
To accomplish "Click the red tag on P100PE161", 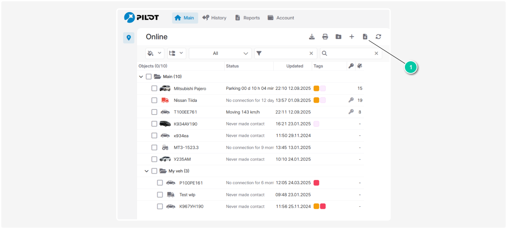I will [x=316, y=183].
